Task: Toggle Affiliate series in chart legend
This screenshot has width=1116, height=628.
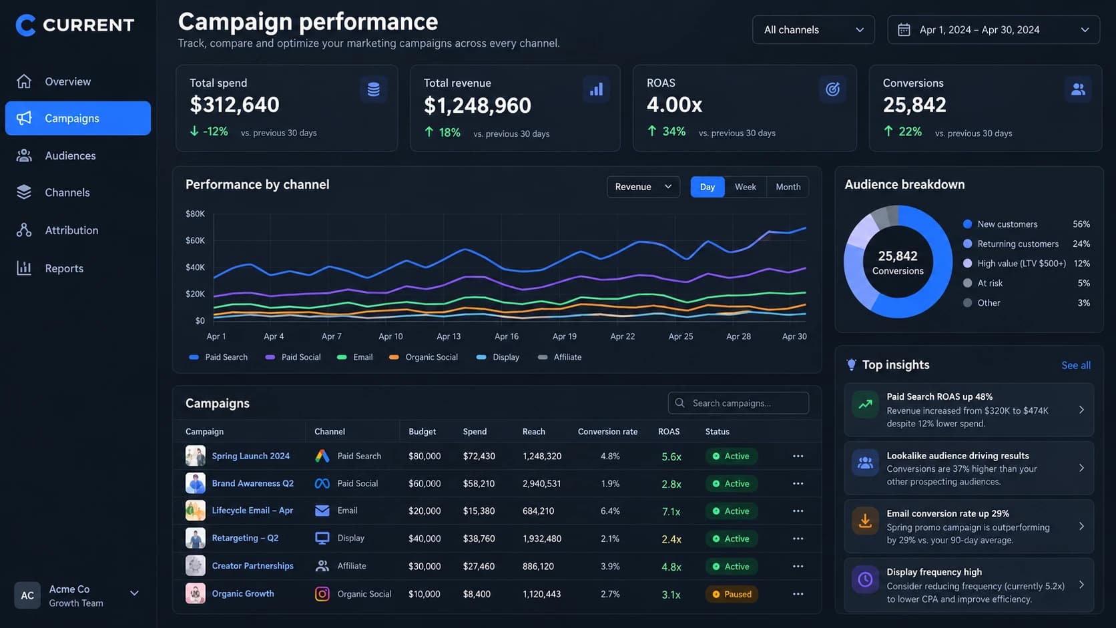Action: point(559,358)
